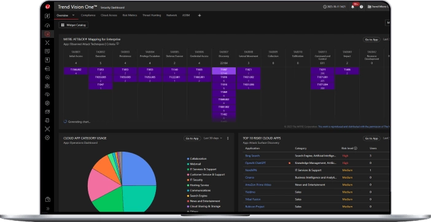Toggle IT Services & Support legend entry
This screenshot has height=222, width=431.
coord(201,169)
